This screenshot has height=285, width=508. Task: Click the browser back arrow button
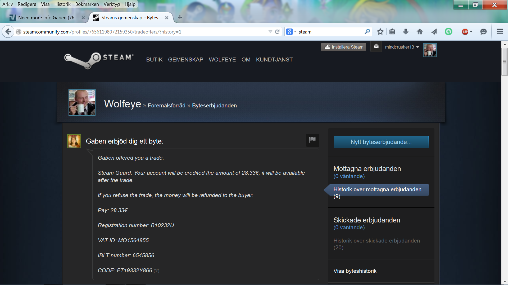(8, 32)
